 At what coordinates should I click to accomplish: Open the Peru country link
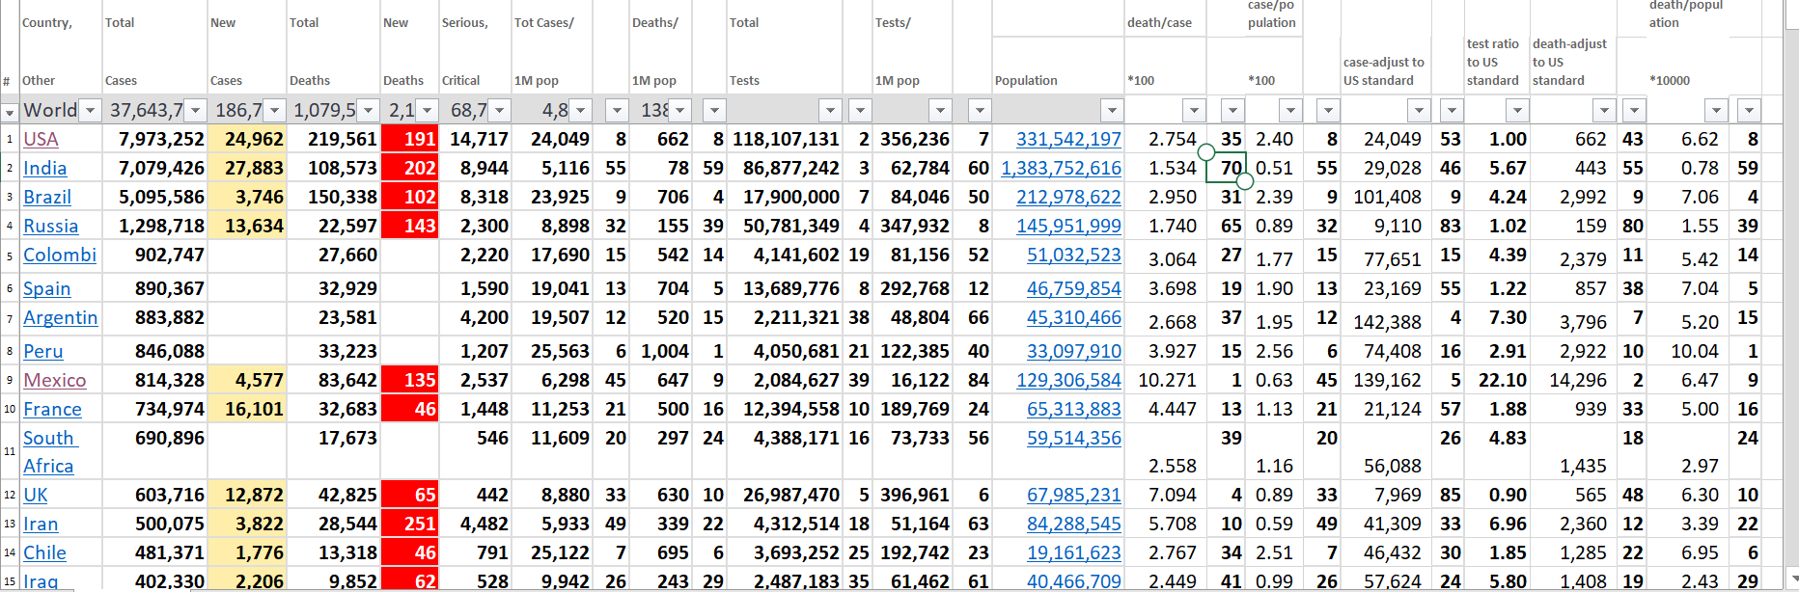point(42,351)
